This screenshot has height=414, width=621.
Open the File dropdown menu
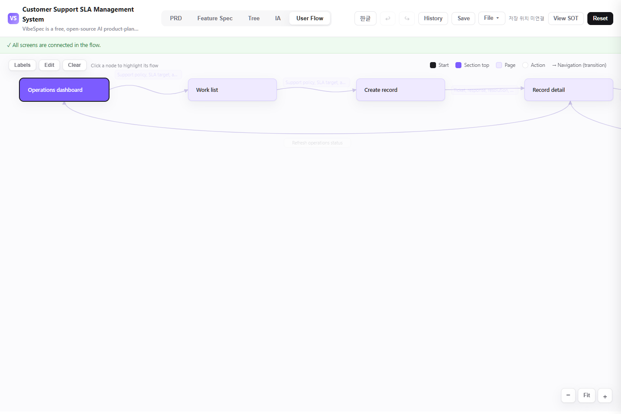(492, 18)
